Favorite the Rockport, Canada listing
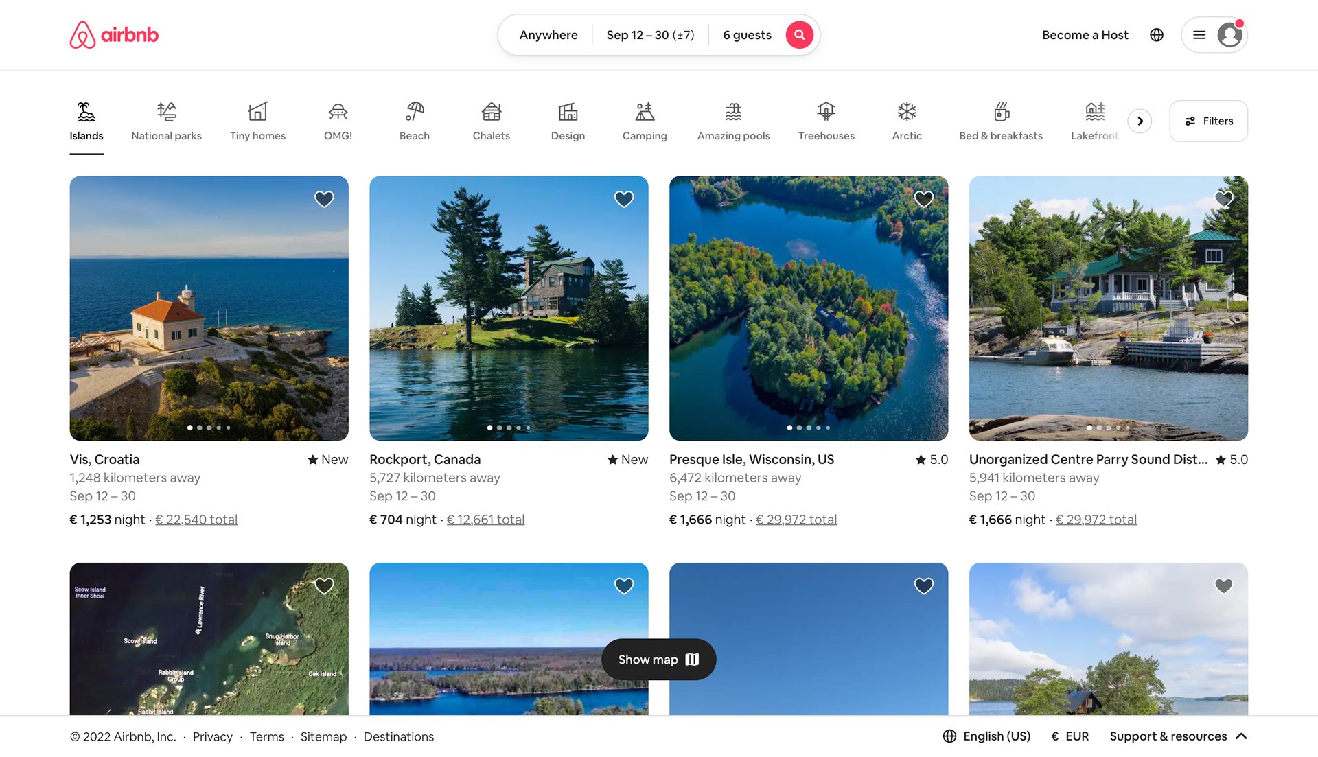Image resolution: width=1318 pixels, height=757 pixels. (623, 198)
